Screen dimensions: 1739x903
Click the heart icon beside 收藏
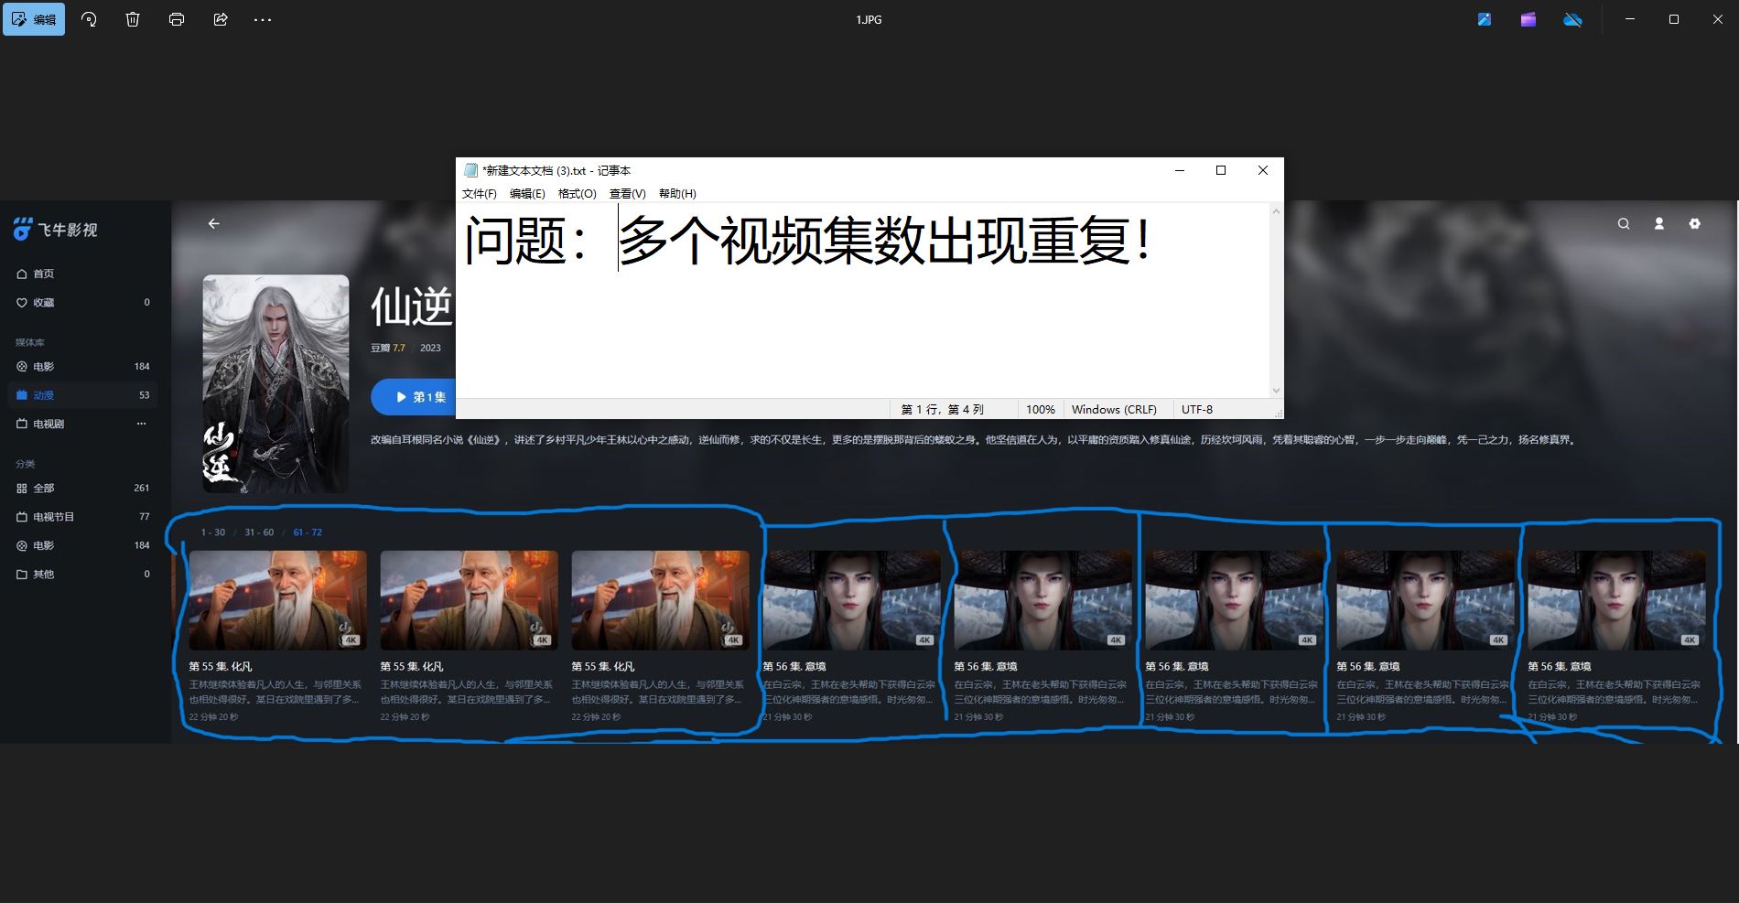(22, 302)
